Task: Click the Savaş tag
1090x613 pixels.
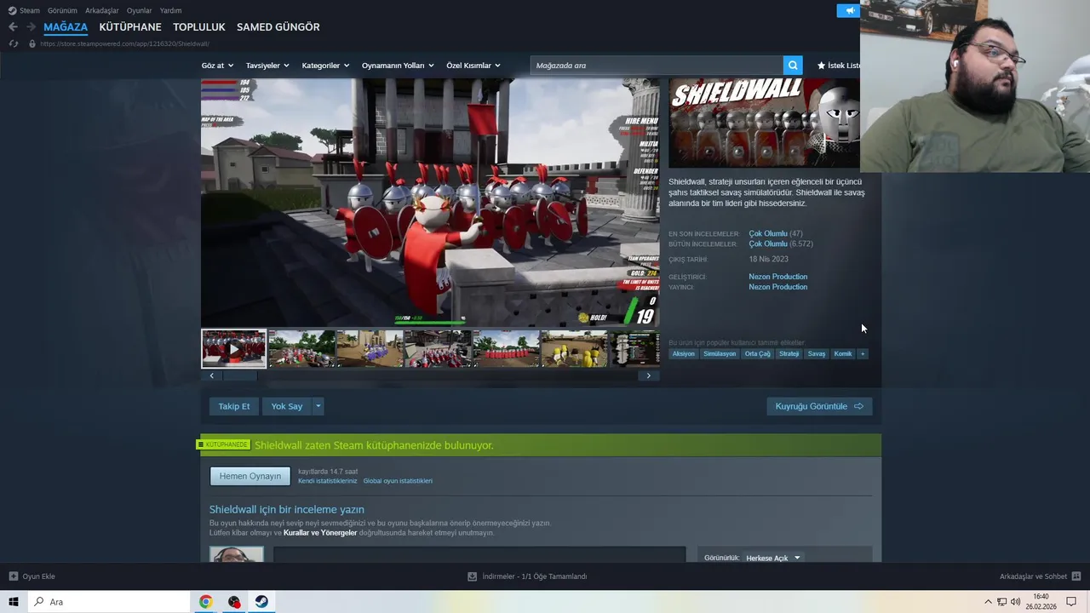Action: (817, 353)
